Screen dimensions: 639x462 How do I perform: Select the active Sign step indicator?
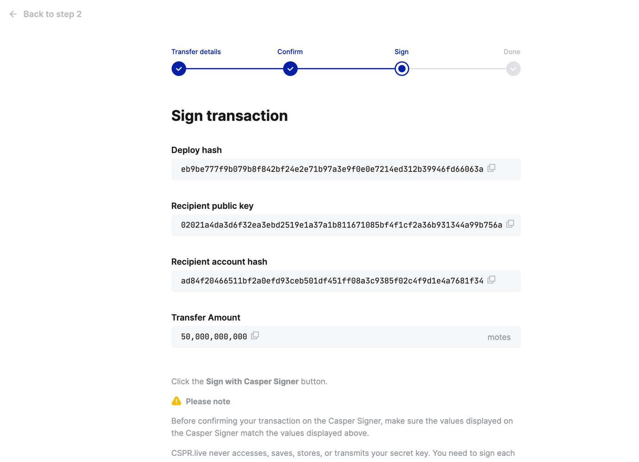[x=401, y=69]
